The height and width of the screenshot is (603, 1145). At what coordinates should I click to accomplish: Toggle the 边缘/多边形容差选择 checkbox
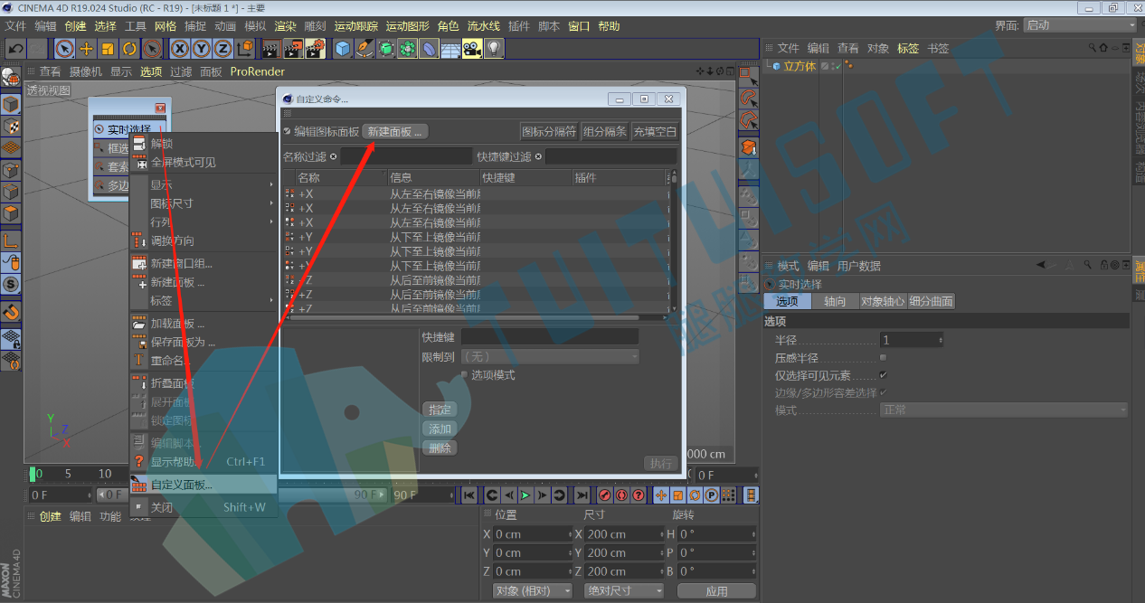click(x=884, y=392)
